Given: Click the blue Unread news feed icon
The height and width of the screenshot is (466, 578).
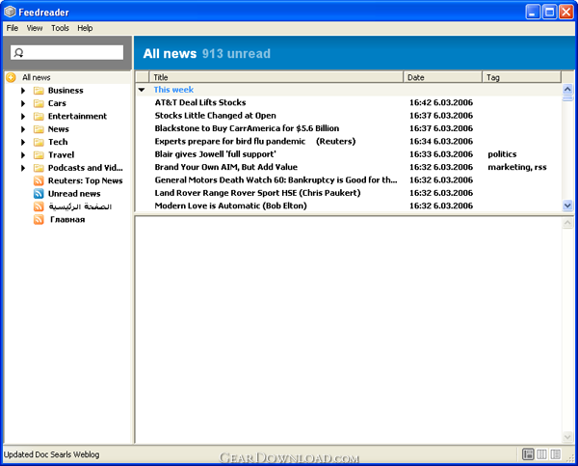Looking at the screenshot, I should (39, 194).
